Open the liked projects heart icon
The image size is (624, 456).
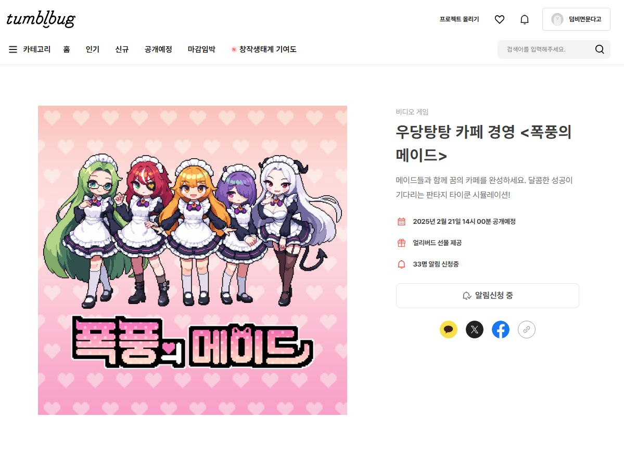(500, 19)
